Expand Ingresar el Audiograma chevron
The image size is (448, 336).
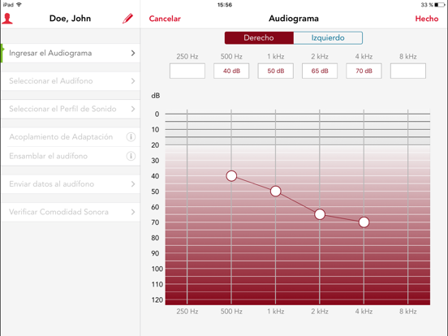[133, 53]
